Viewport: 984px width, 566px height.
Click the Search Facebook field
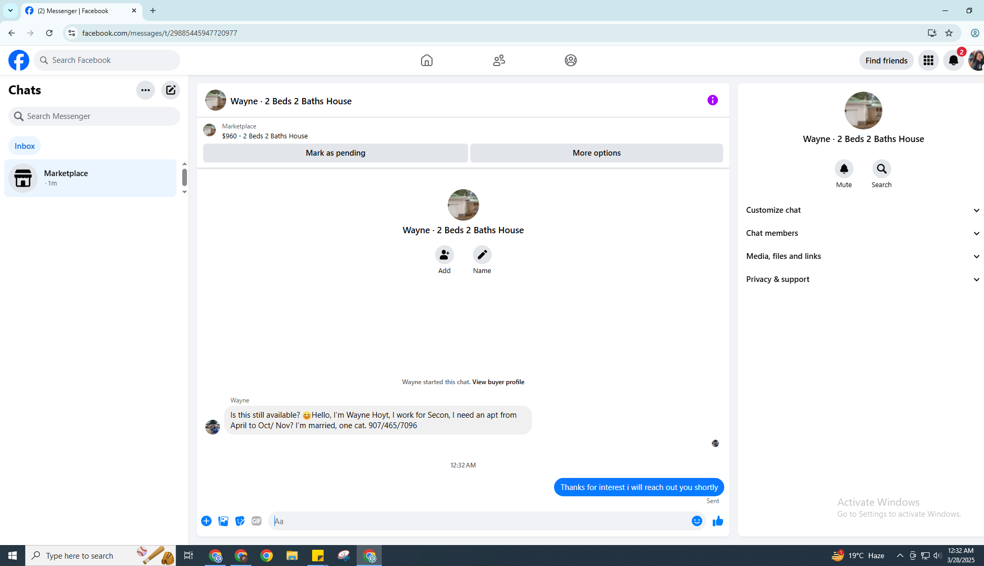tap(107, 60)
